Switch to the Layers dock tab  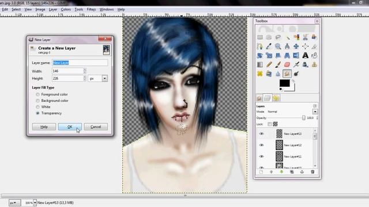point(268,98)
